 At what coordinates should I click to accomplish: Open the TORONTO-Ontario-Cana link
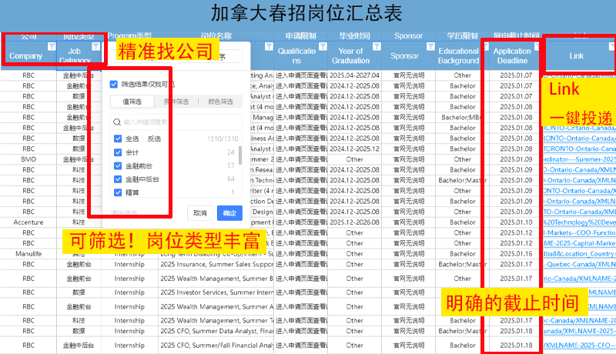[580, 149]
